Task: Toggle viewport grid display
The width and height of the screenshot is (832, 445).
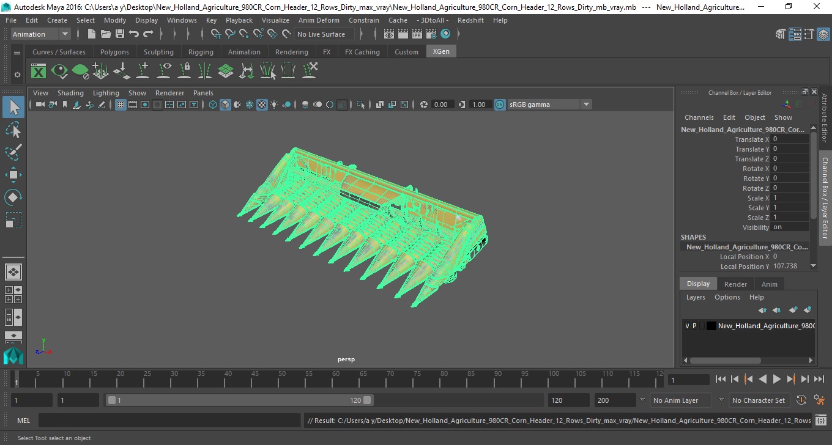Action: 121,105
